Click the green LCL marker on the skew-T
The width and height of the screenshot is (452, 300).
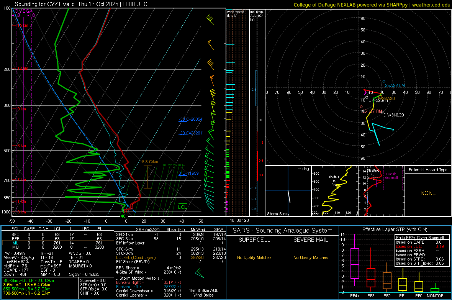[182, 206]
